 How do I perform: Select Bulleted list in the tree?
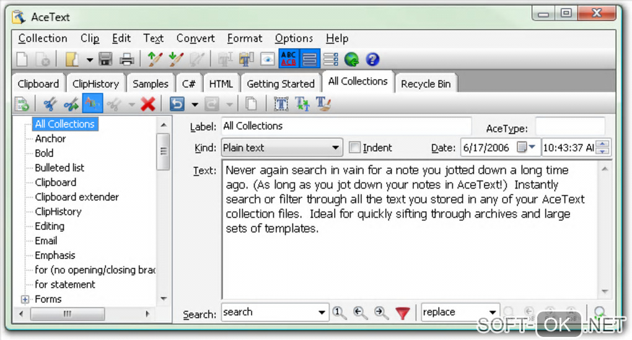click(x=59, y=168)
